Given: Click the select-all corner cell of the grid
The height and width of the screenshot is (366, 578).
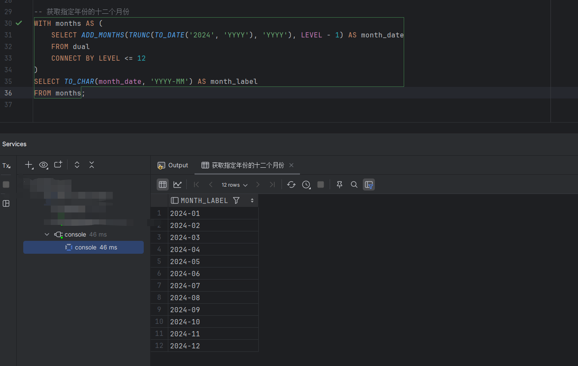Looking at the screenshot, I should point(159,200).
